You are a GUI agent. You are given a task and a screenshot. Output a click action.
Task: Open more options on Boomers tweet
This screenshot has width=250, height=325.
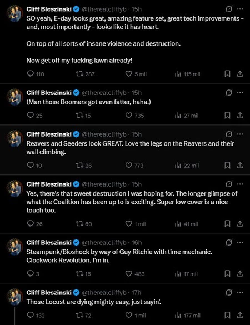tap(240, 93)
